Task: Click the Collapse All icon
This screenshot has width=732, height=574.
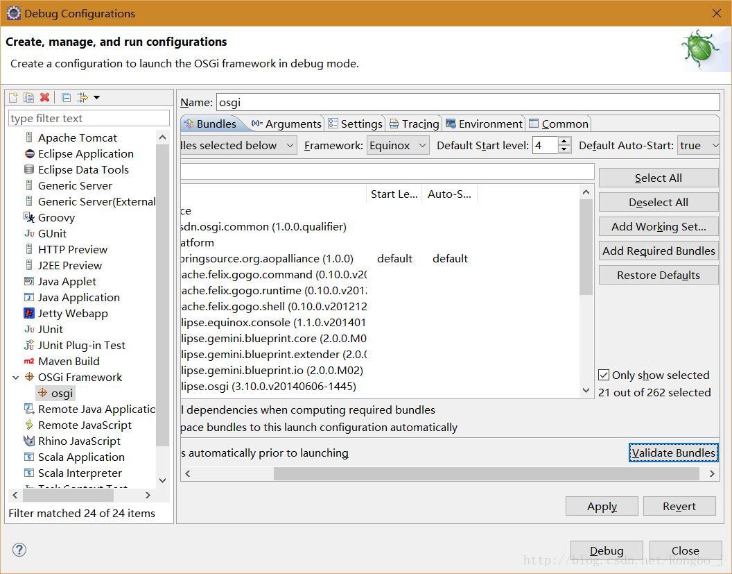Action: pos(66,97)
